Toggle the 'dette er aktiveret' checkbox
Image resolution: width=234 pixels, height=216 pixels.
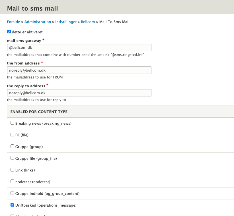point(9,32)
